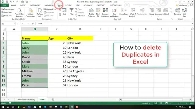Click cell containing Peter
195x109 pixels.
[34, 85]
